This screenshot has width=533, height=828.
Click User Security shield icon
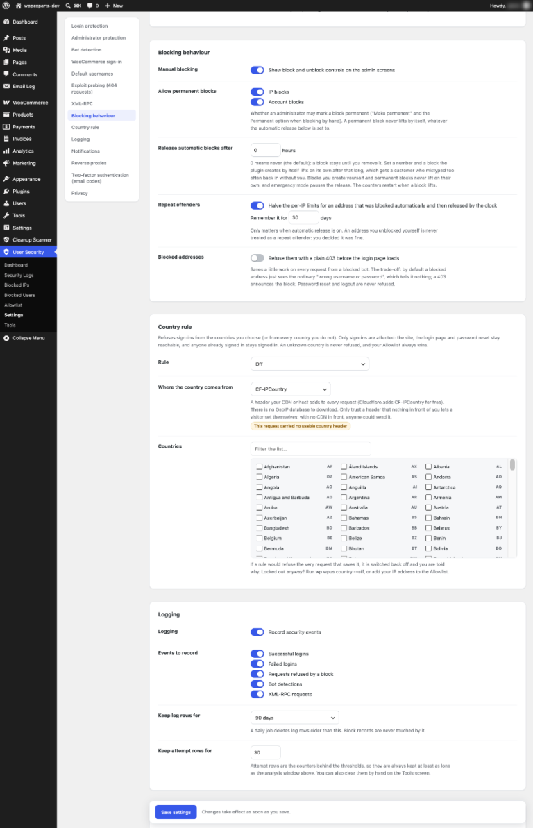pyautogui.click(x=6, y=252)
